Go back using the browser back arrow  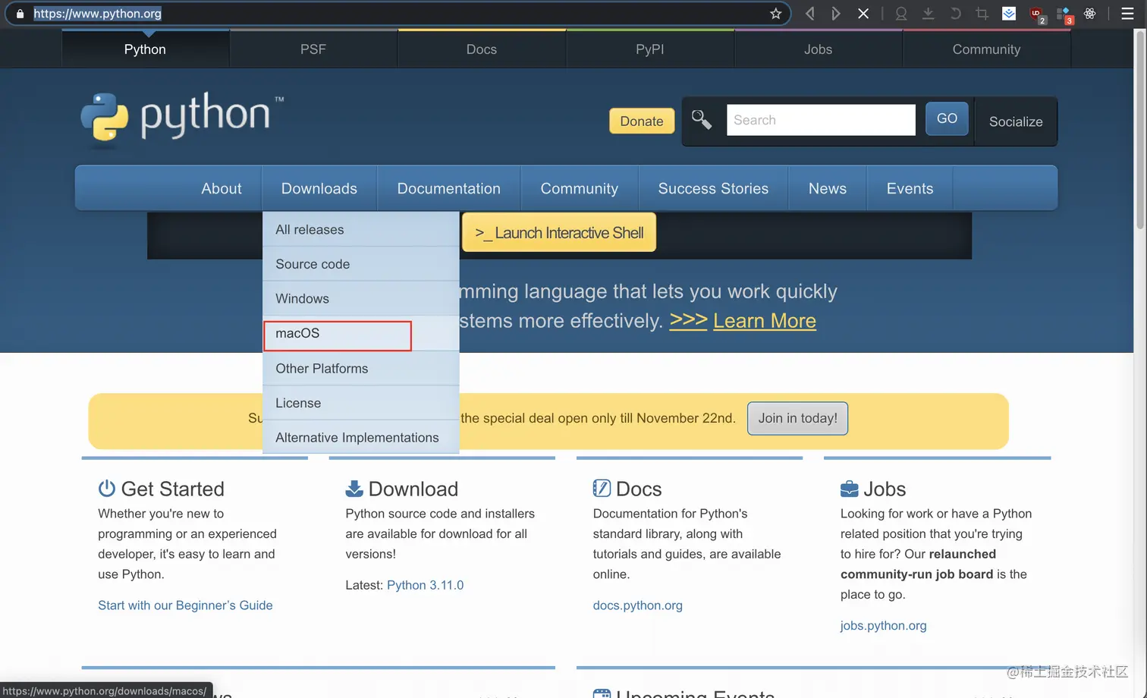point(810,14)
